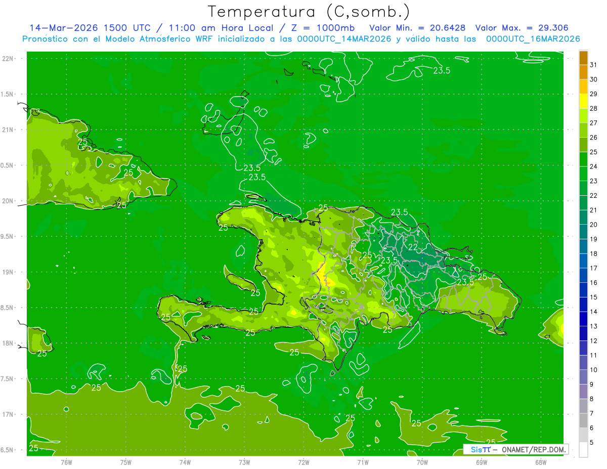The image size is (607, 469).
Task: Click the legend value 12
Action: [x=594, y=340]
